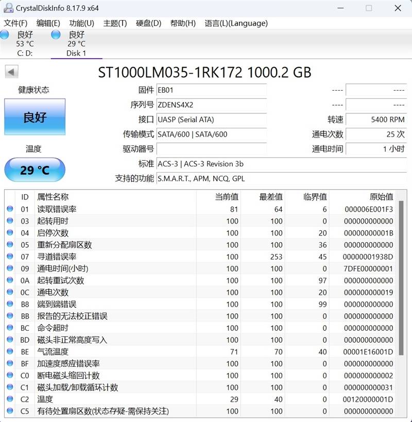Select raw value 00001E16001D
This screenshot has width=412, height=422.
368,352
